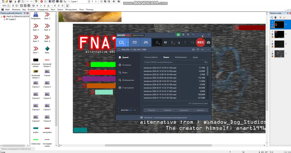The height and width of the screenshot is (153, 291).
Task: Open the Упорядочить menu
Action: click(43, 9)
